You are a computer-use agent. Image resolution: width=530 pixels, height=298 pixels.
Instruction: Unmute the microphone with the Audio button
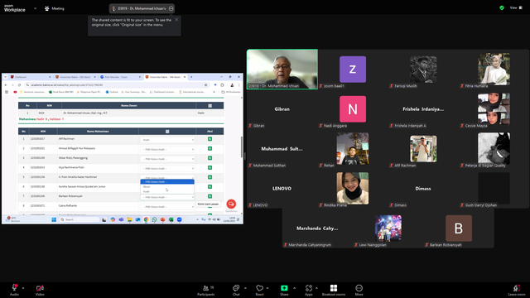[14, 290]
